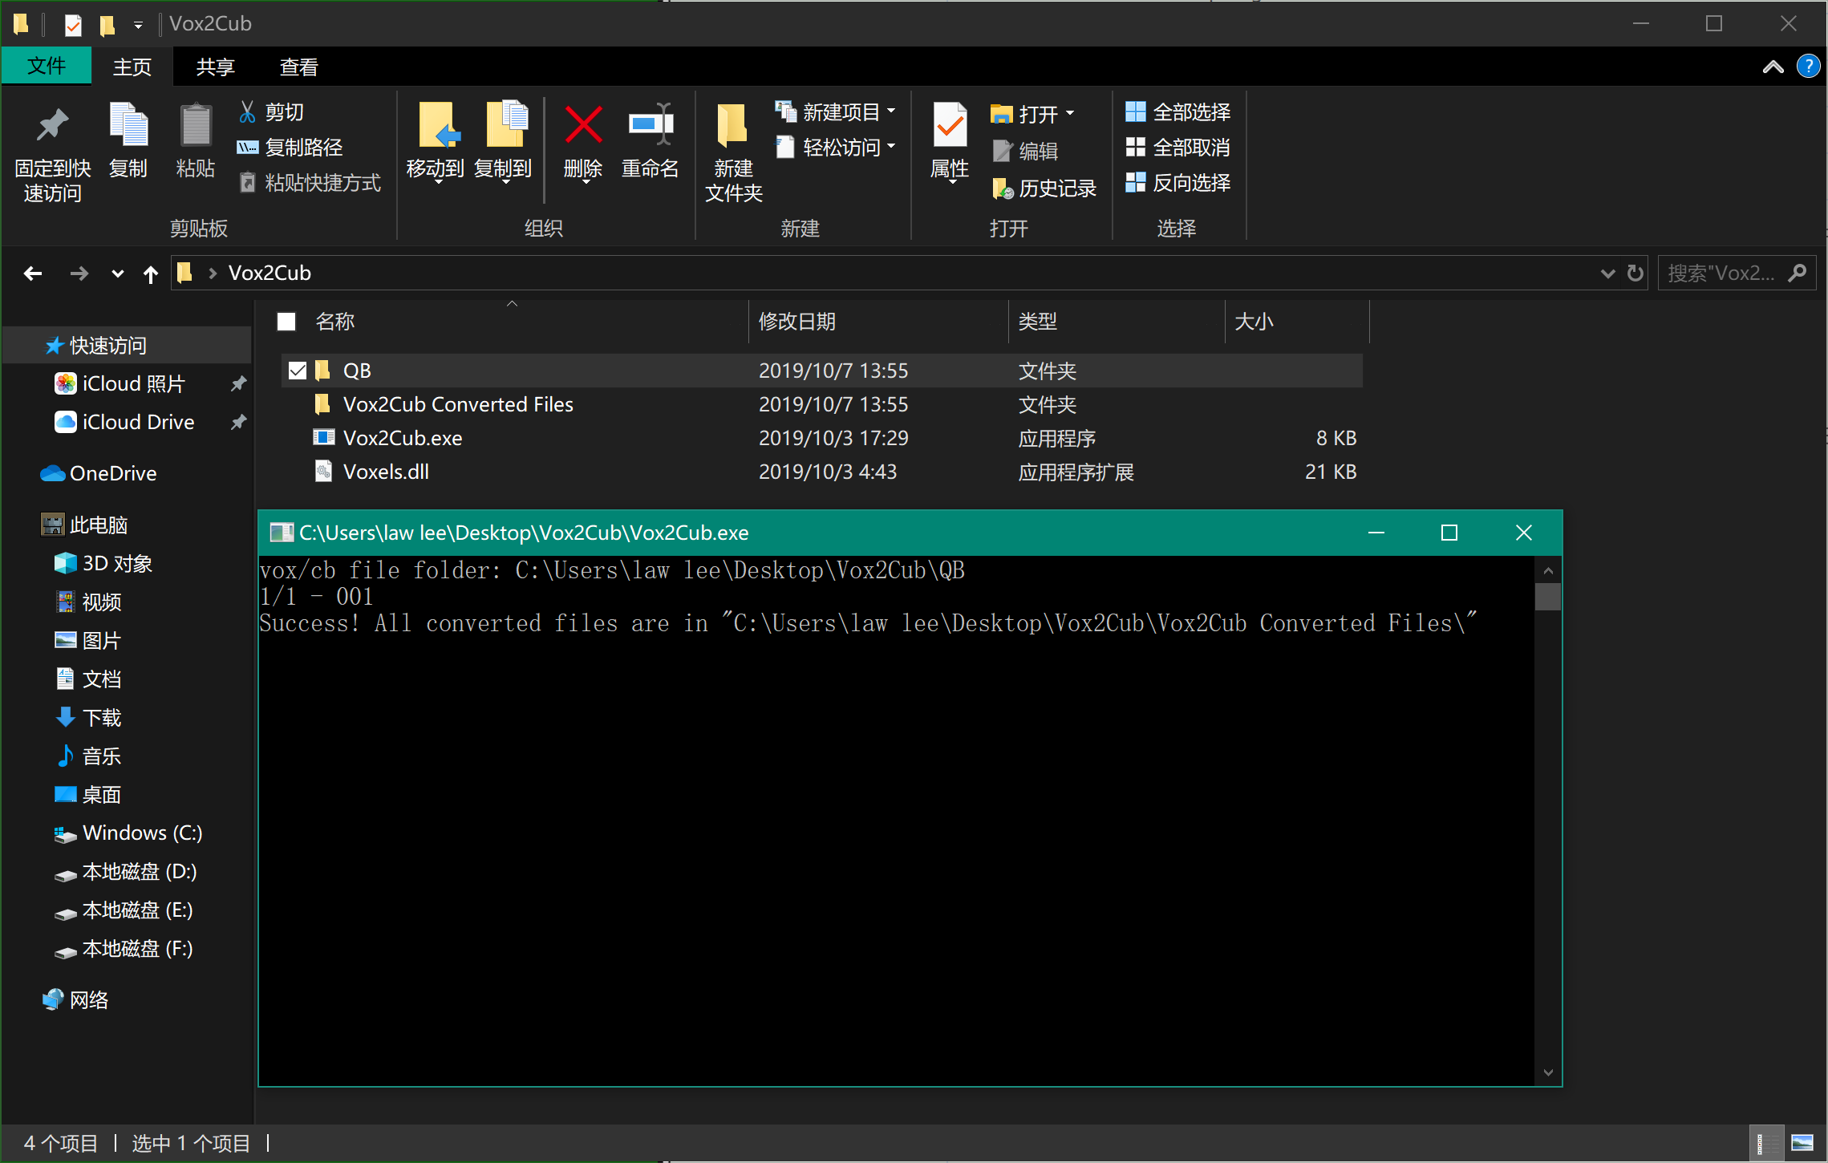Screen dimensions: 1828x1163
Task: Switch to details view icon in status bar
Action: [x=1765, y=1143]
